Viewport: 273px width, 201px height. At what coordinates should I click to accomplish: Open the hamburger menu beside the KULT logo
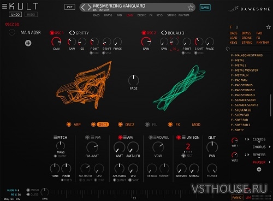[x=4, y=6]
